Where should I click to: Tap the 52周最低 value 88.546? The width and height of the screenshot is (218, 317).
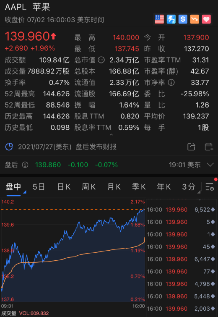coord(58,105)
